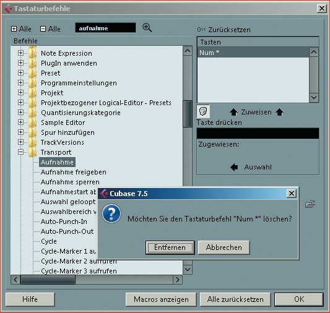Viewport: 330px width, 313px height.
Task: Click commands list scroll down arrow
Action: (x=188, y=269)
